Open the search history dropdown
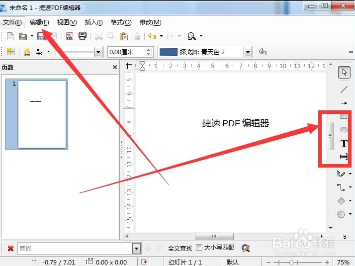Screen dimensions: 355x266 coord(136,249)
